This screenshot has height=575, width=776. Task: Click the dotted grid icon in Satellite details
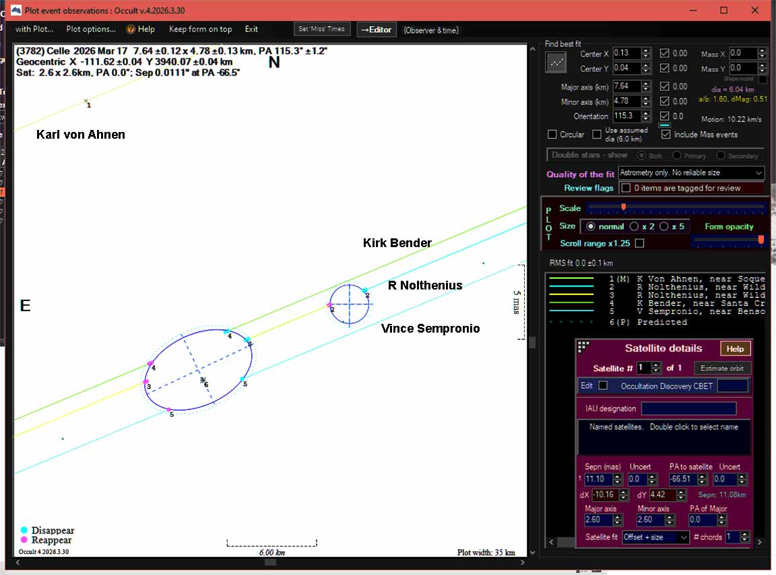[583, 347]
